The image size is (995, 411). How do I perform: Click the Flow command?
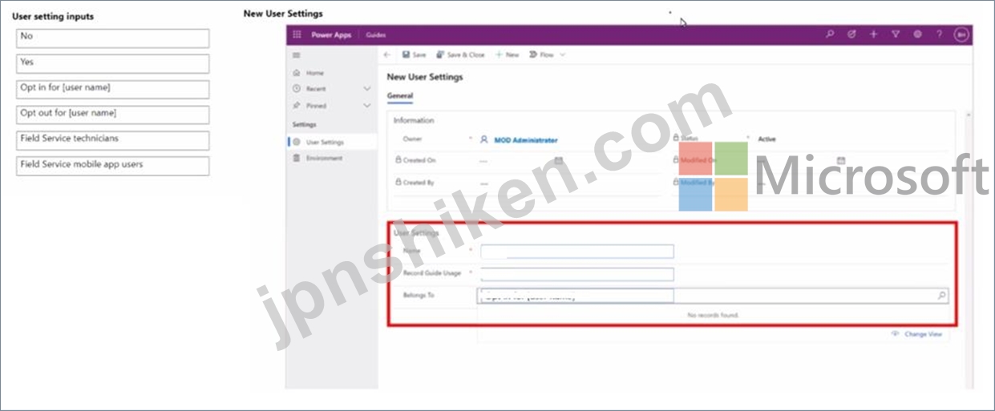(x=542, y=55)
